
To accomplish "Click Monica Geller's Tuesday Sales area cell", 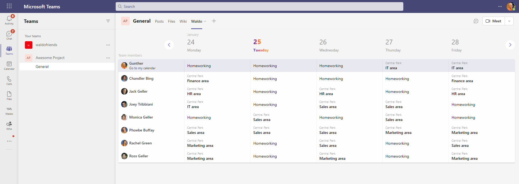I will click(283, 117).
